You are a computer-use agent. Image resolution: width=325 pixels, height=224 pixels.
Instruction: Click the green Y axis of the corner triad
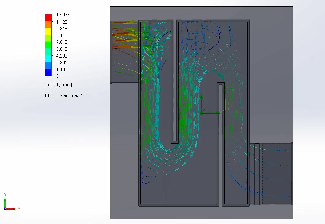point(5,202)
